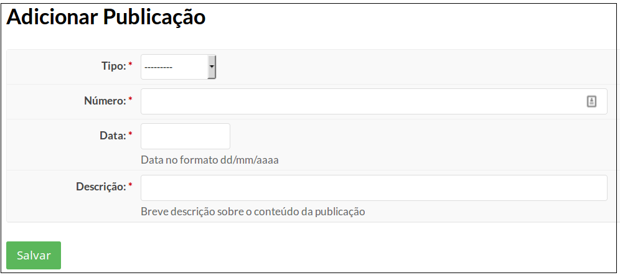Screen dimensions: 620x275
Task: Focus the Descrição input box
Action: [373, 188]
